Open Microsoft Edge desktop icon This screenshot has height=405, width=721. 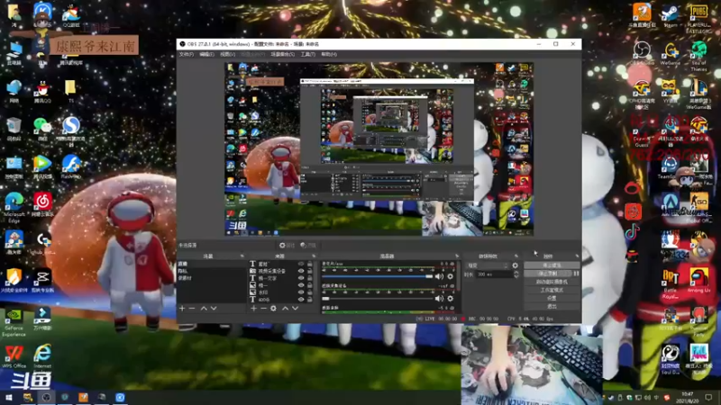coord(14,208)
